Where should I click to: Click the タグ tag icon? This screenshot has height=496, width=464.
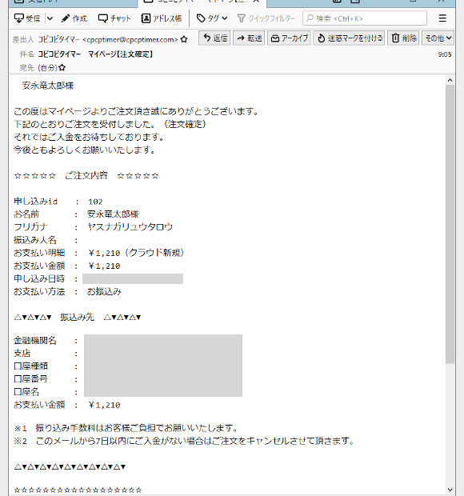coord(201,18)
